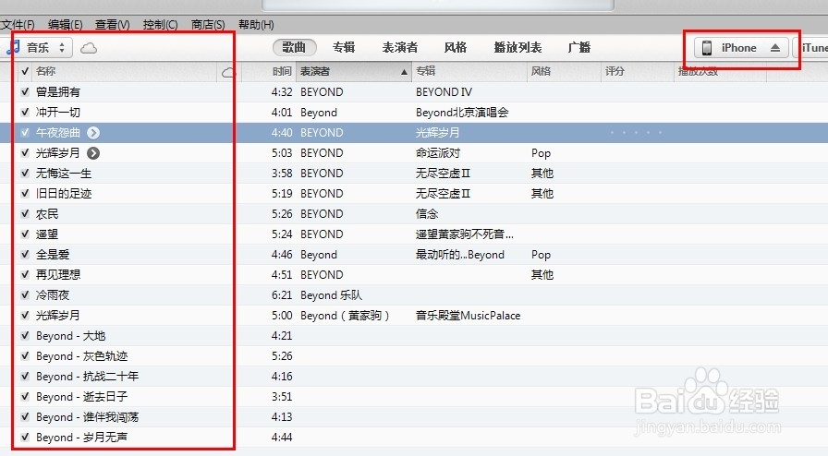Image resolution: width=828 pixels, height=456 pixels.
Task: Uncheck the song 冷雨夜
Action: (25, 295)
